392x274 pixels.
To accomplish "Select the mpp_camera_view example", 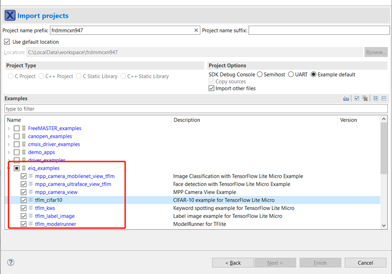I will click(56, 192).
